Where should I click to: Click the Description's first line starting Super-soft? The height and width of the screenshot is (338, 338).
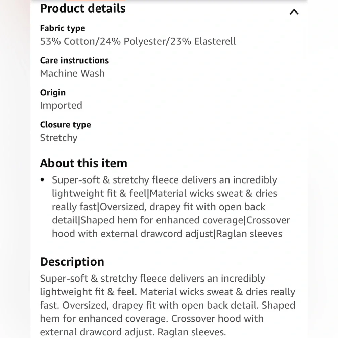pos(152,279)
